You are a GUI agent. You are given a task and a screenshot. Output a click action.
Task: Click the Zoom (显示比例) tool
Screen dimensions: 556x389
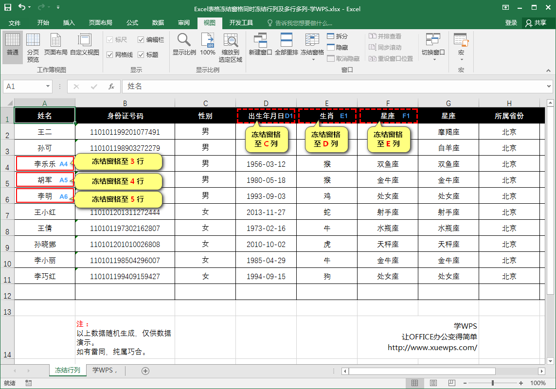click(x=184, y=44)
